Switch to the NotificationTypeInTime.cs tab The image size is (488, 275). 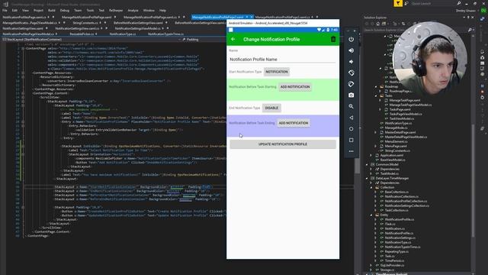[165, 34]
